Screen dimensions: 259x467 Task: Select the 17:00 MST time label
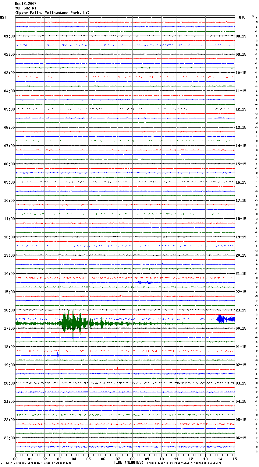[x=9, y=328]
